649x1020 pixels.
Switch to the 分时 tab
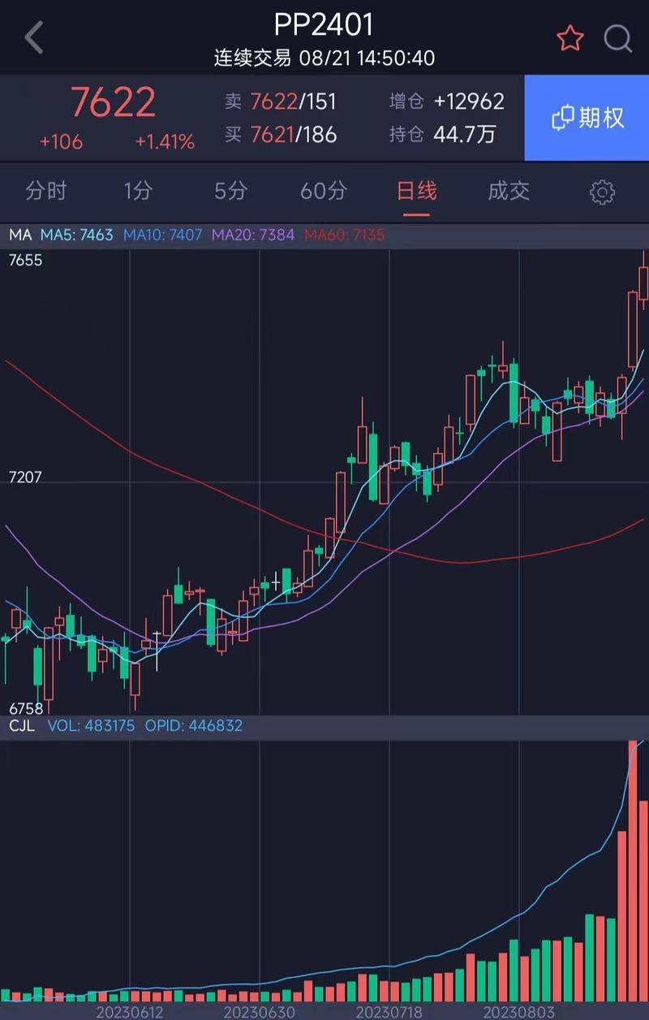point(46,192)
